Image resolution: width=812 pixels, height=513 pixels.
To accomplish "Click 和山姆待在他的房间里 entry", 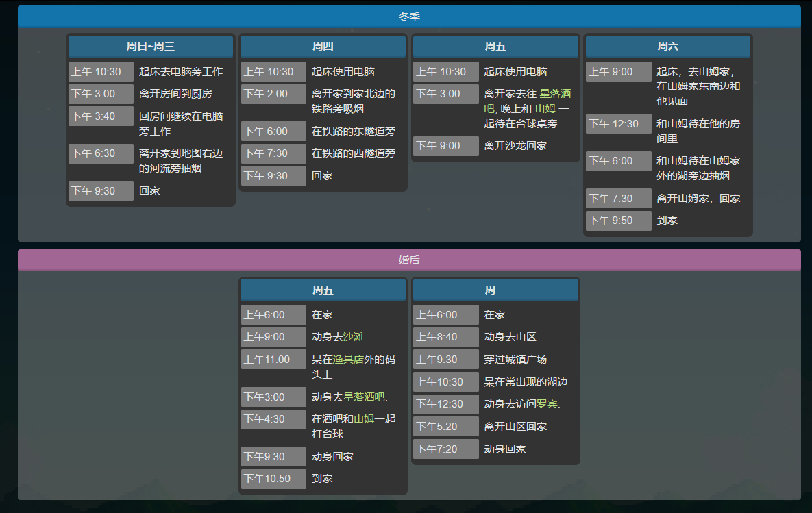I will pyautogui.click(x=698, y=132).
